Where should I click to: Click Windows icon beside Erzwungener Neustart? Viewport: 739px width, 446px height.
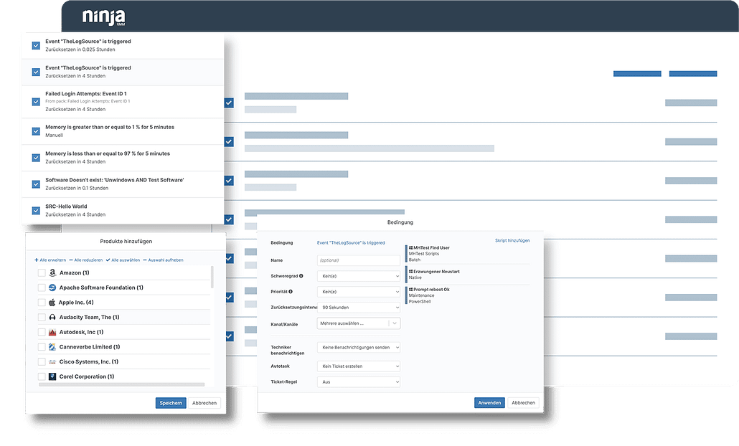pyautogui.click(x=410, y=272)
